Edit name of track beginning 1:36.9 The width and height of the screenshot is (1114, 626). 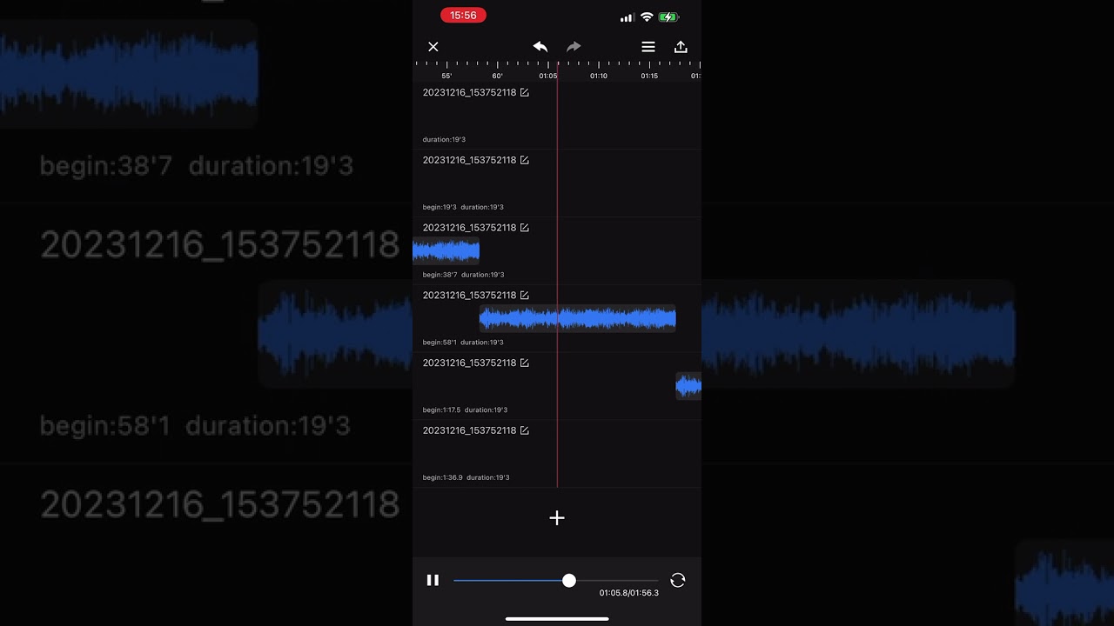525,430
